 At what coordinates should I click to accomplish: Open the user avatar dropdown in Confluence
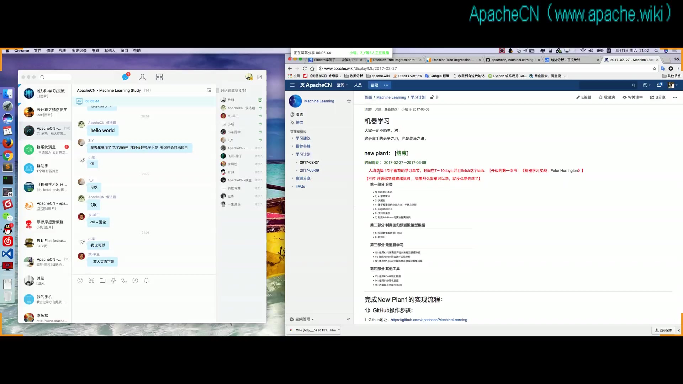[x=673, y=85]
